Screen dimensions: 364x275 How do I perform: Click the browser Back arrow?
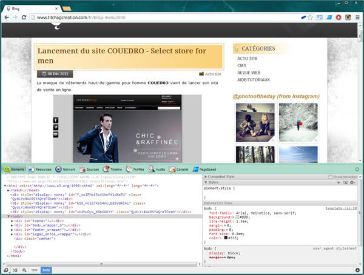tap(7, 18)
